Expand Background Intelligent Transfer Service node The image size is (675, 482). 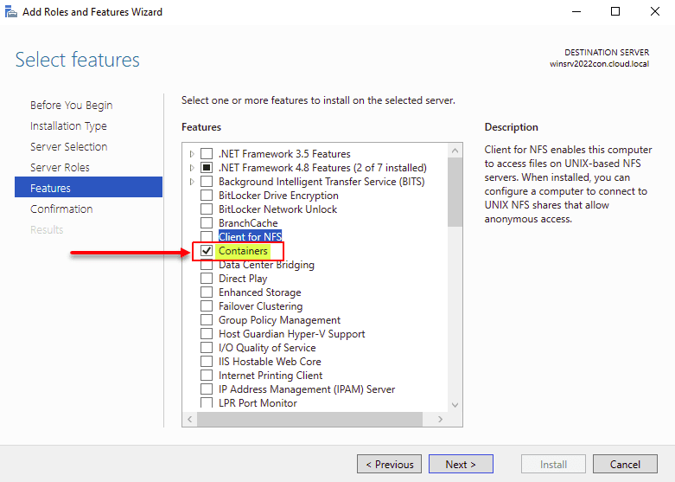coord(192,182)
